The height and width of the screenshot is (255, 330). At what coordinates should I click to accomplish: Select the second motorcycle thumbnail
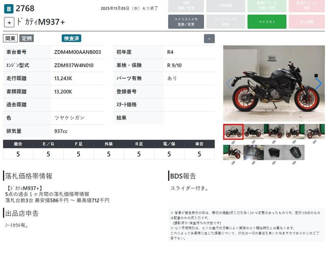coord(254,132)
